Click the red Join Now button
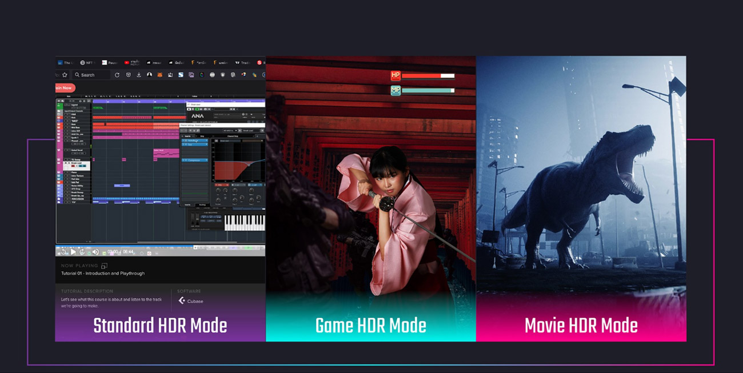 click(65, 88)
